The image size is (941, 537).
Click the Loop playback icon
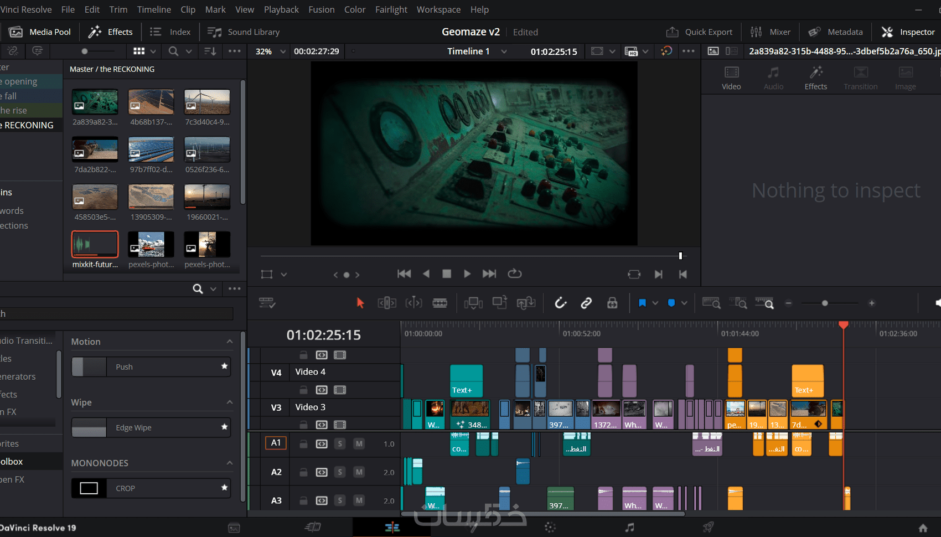tap(515, 273)
